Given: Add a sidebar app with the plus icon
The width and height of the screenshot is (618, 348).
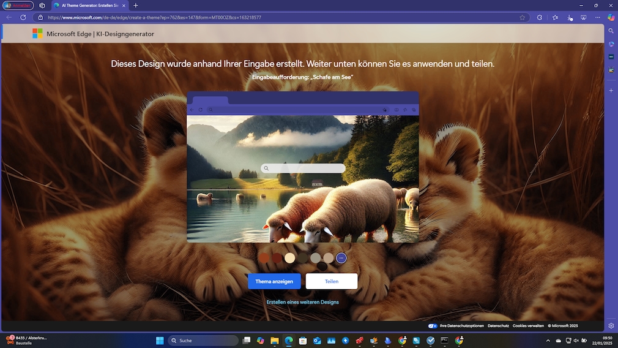Looking at the screenshot, I should (611, 90).
